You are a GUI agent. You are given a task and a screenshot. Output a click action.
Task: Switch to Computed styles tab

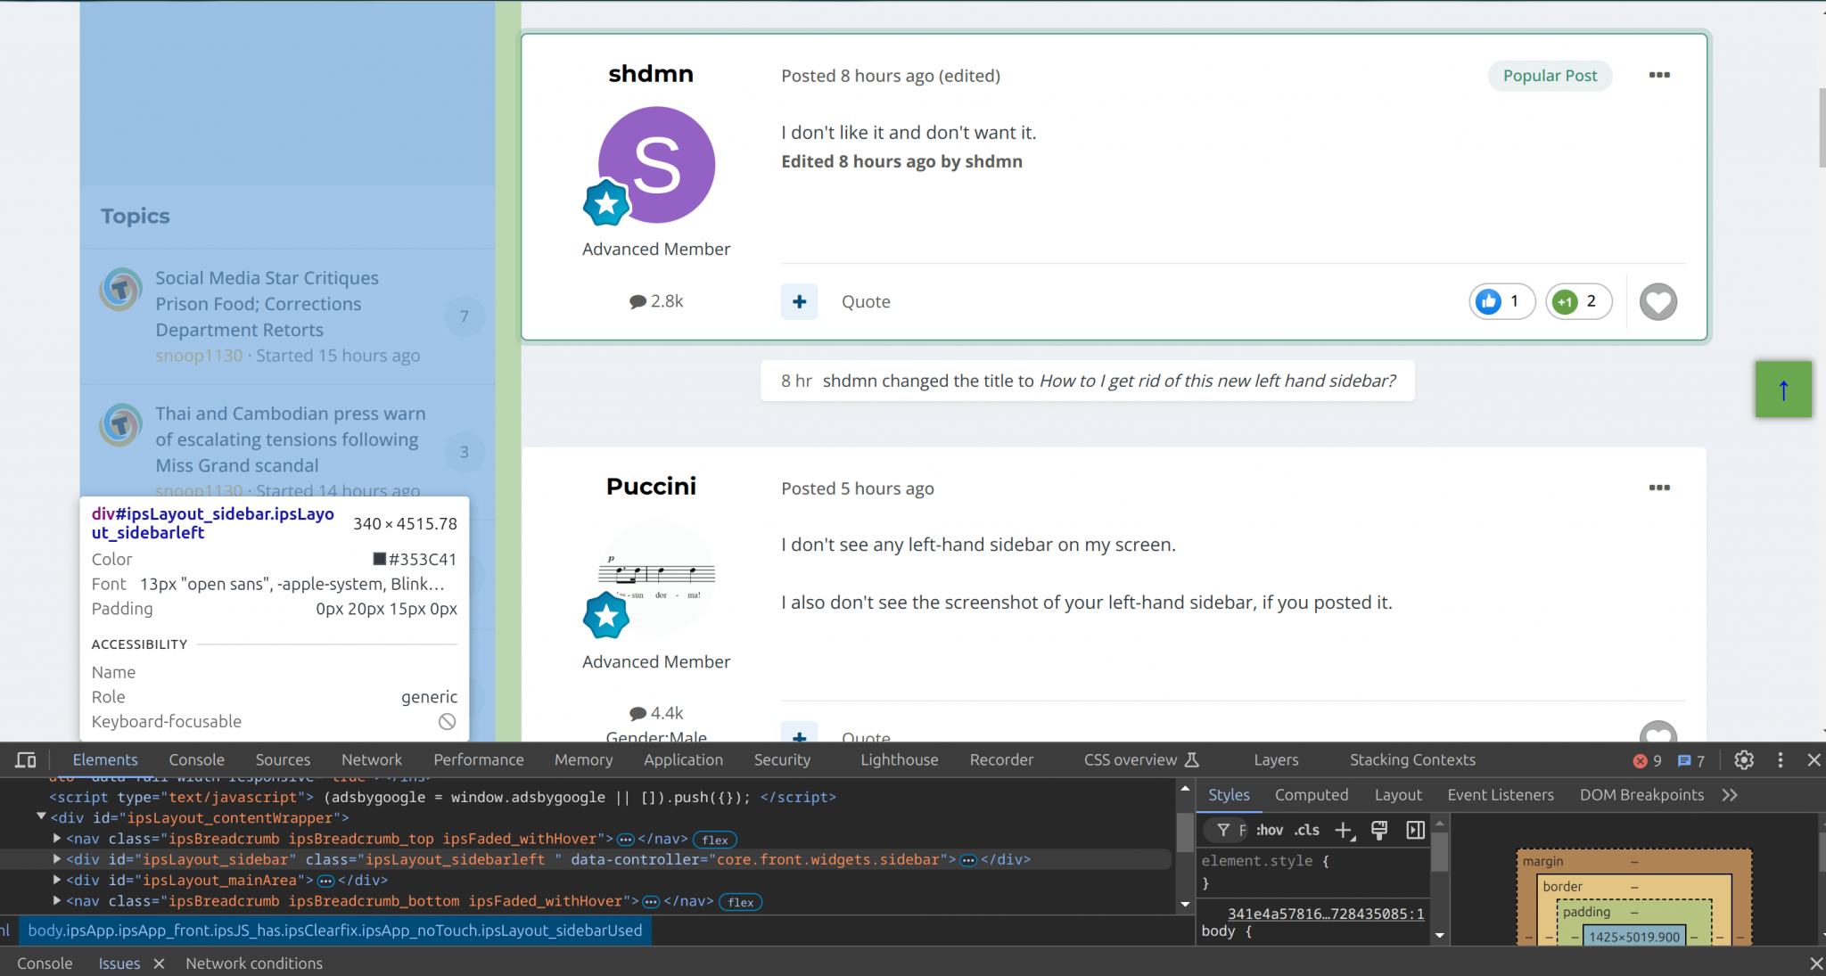pos(1311,795)
